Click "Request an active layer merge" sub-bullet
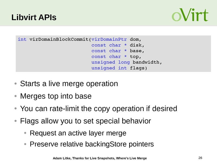 (x=78, y=133)
